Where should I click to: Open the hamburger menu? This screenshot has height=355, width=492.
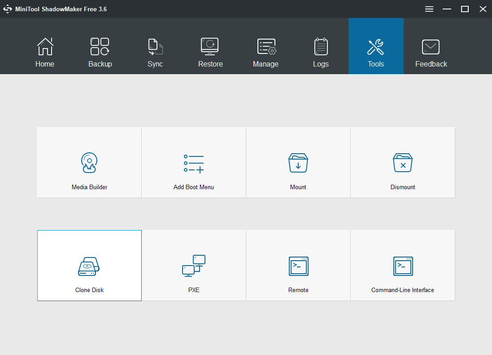tap(429, 9)
